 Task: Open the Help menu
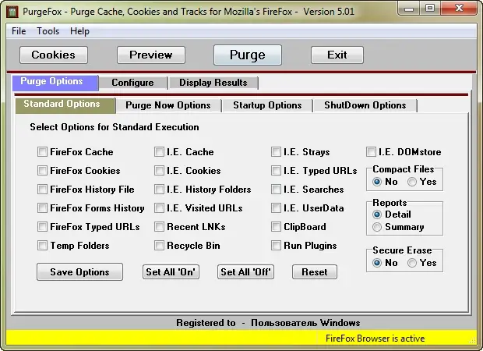point(79,31)
